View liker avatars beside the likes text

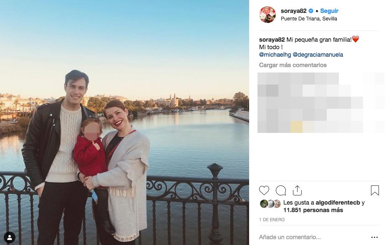(x=270, y=203)
